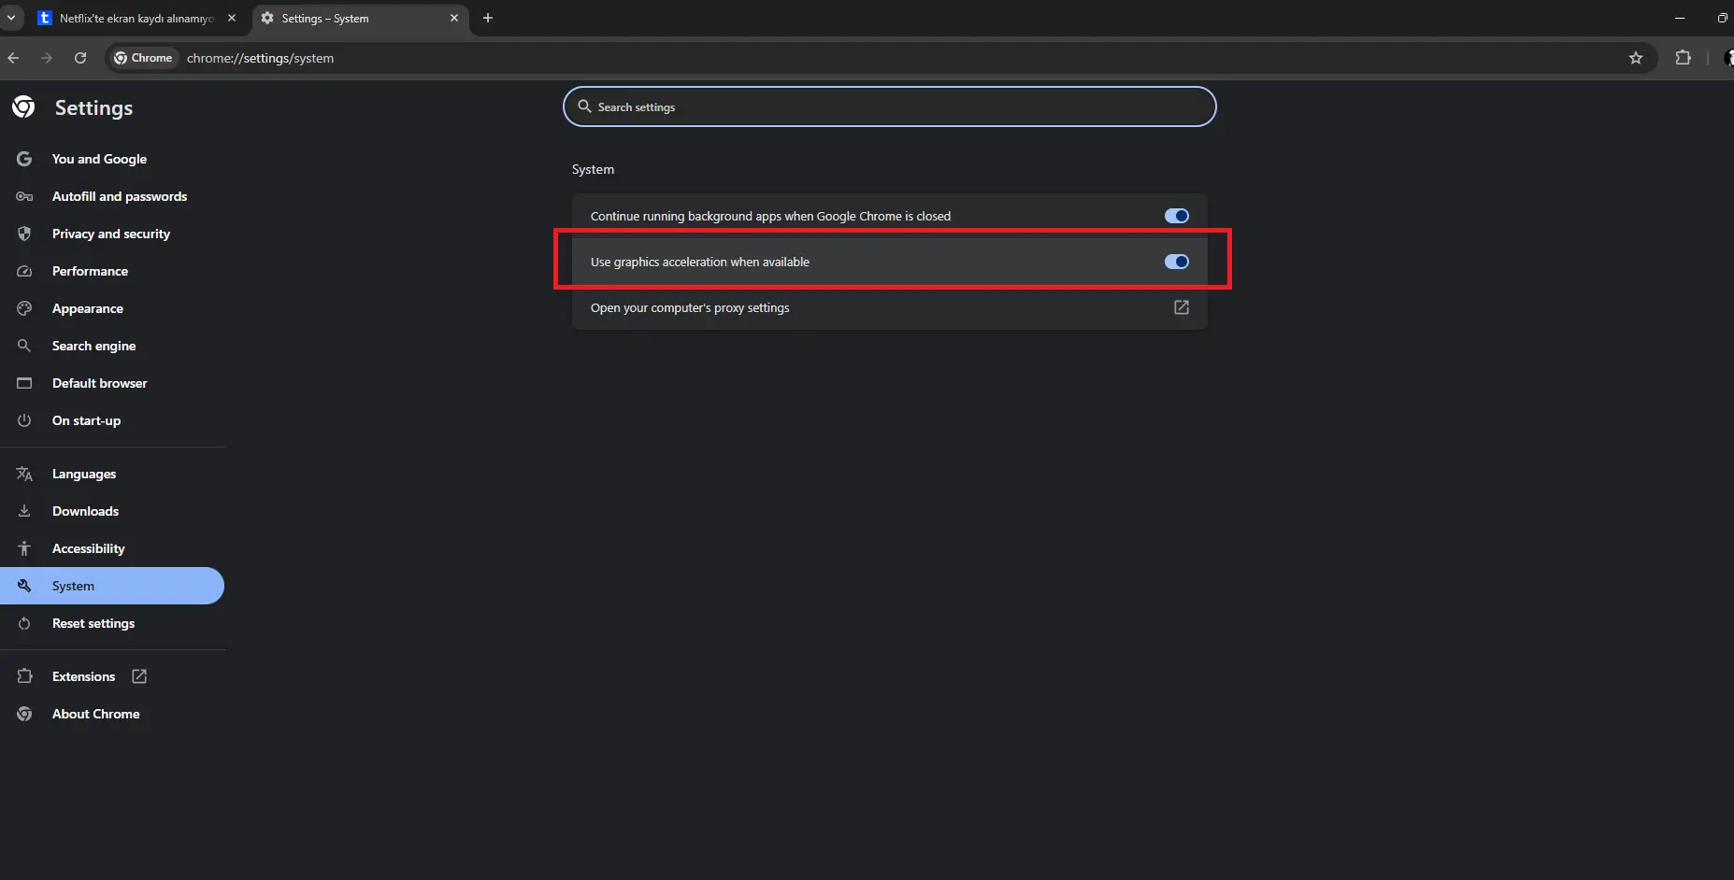Open Default browser settings
1734x880 pixels.
pyautogui.click(x=100, y=383)
